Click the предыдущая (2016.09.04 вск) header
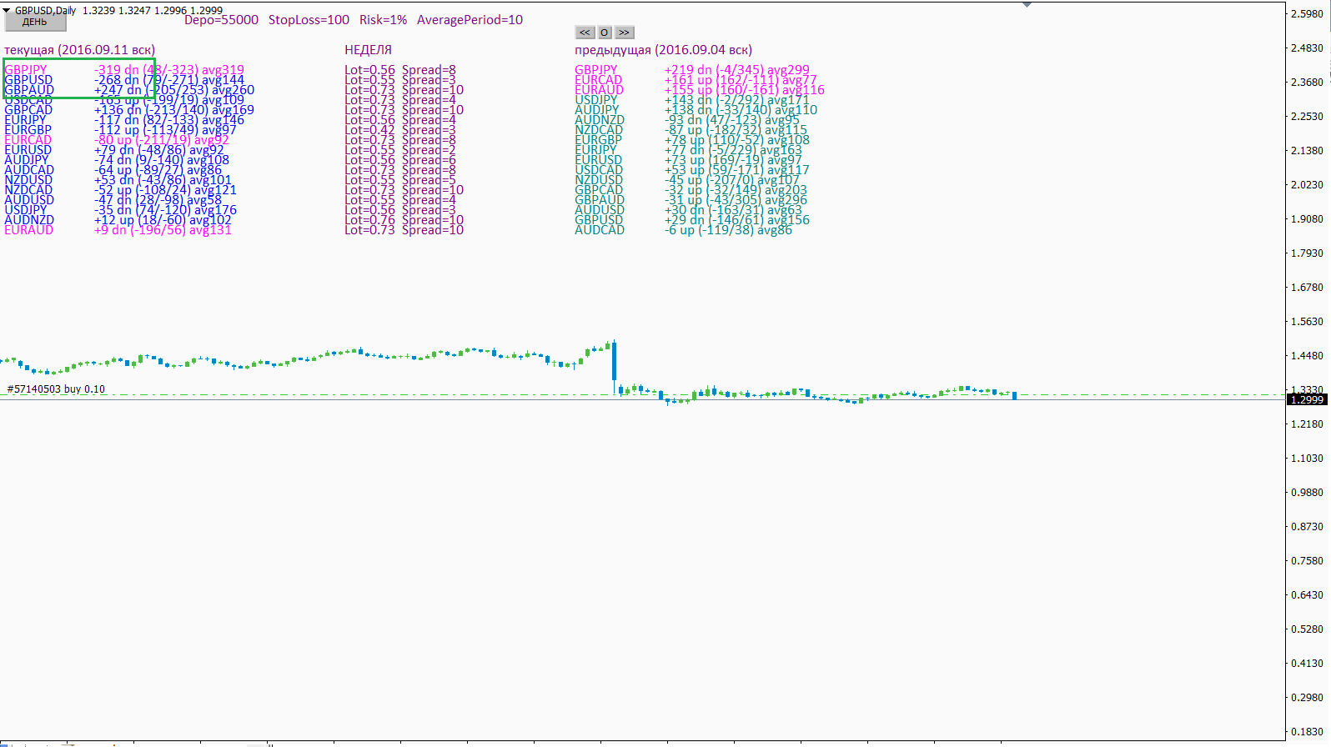 click(663, 50)
